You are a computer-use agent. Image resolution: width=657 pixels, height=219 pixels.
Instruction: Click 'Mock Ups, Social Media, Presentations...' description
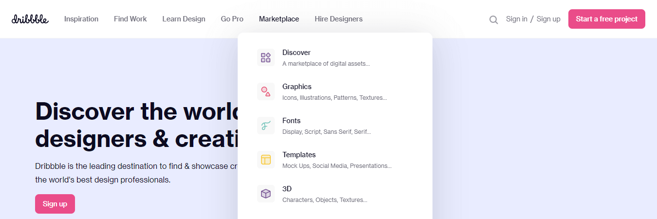coord(337,166)
